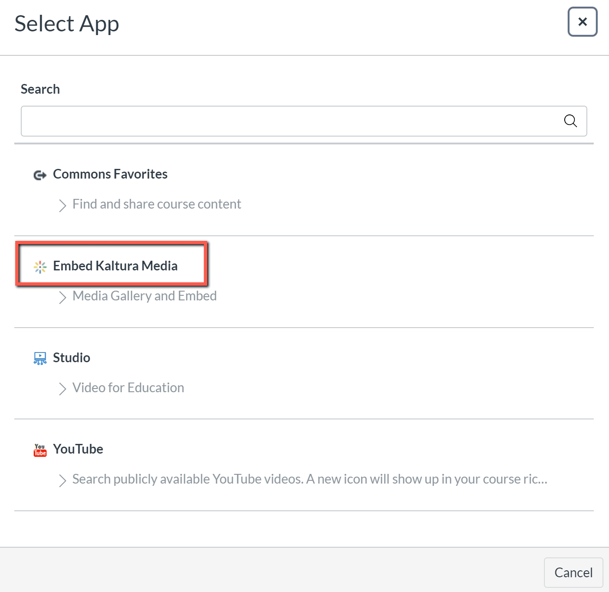Expand the YouTube description chevron
The width and height of the screenshot is (609, 592).
pyautogui.click(x=62, y=480)
